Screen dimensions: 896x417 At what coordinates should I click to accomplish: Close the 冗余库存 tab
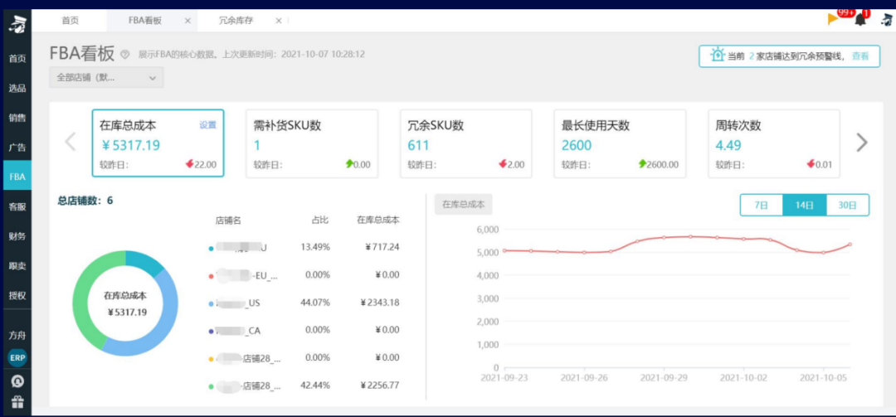278,20
